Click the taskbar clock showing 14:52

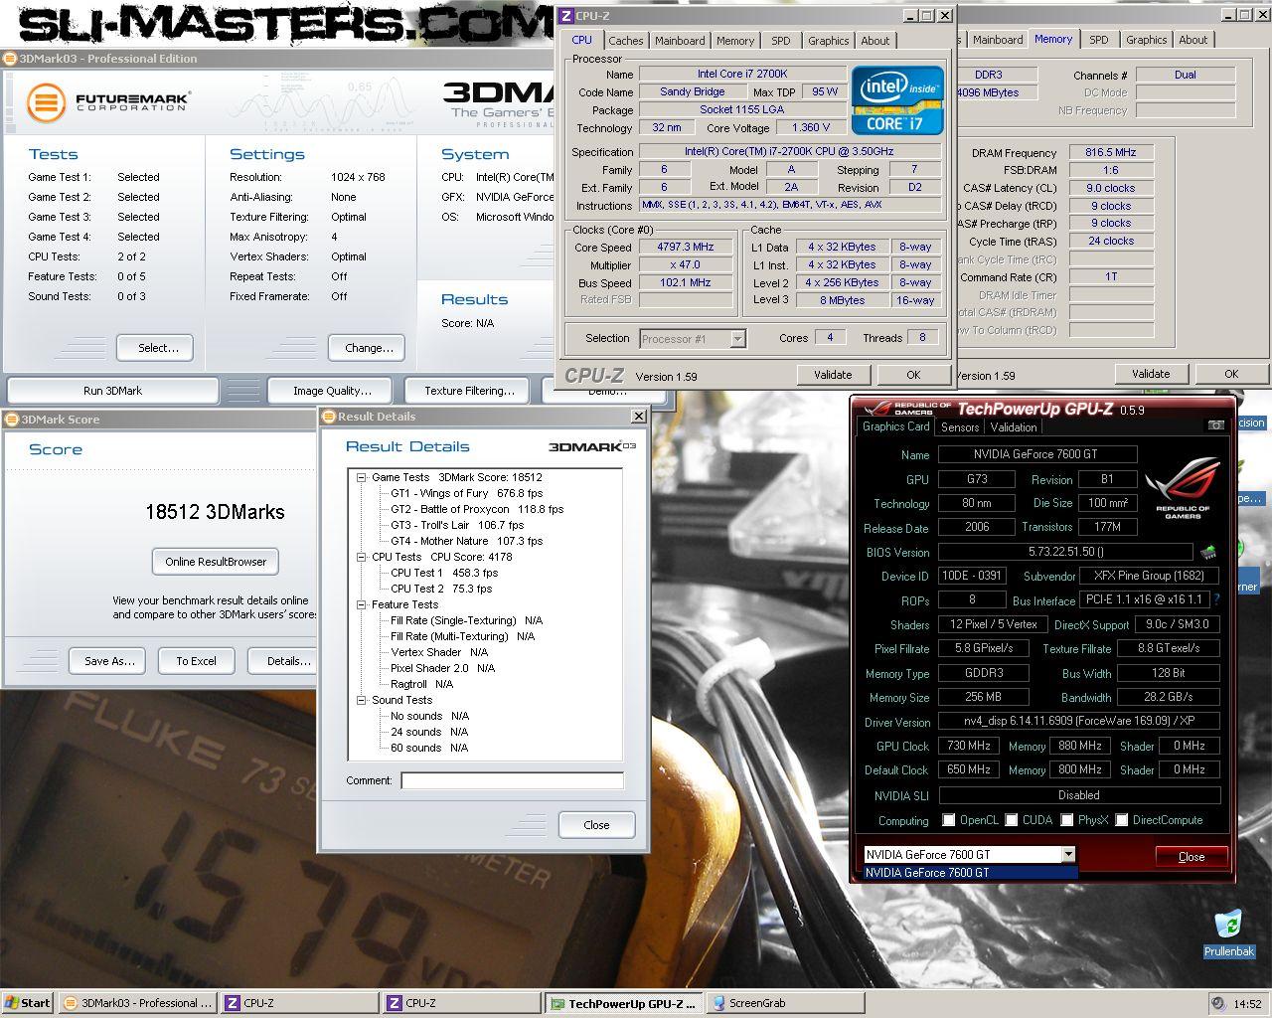click(1247, 1004)
